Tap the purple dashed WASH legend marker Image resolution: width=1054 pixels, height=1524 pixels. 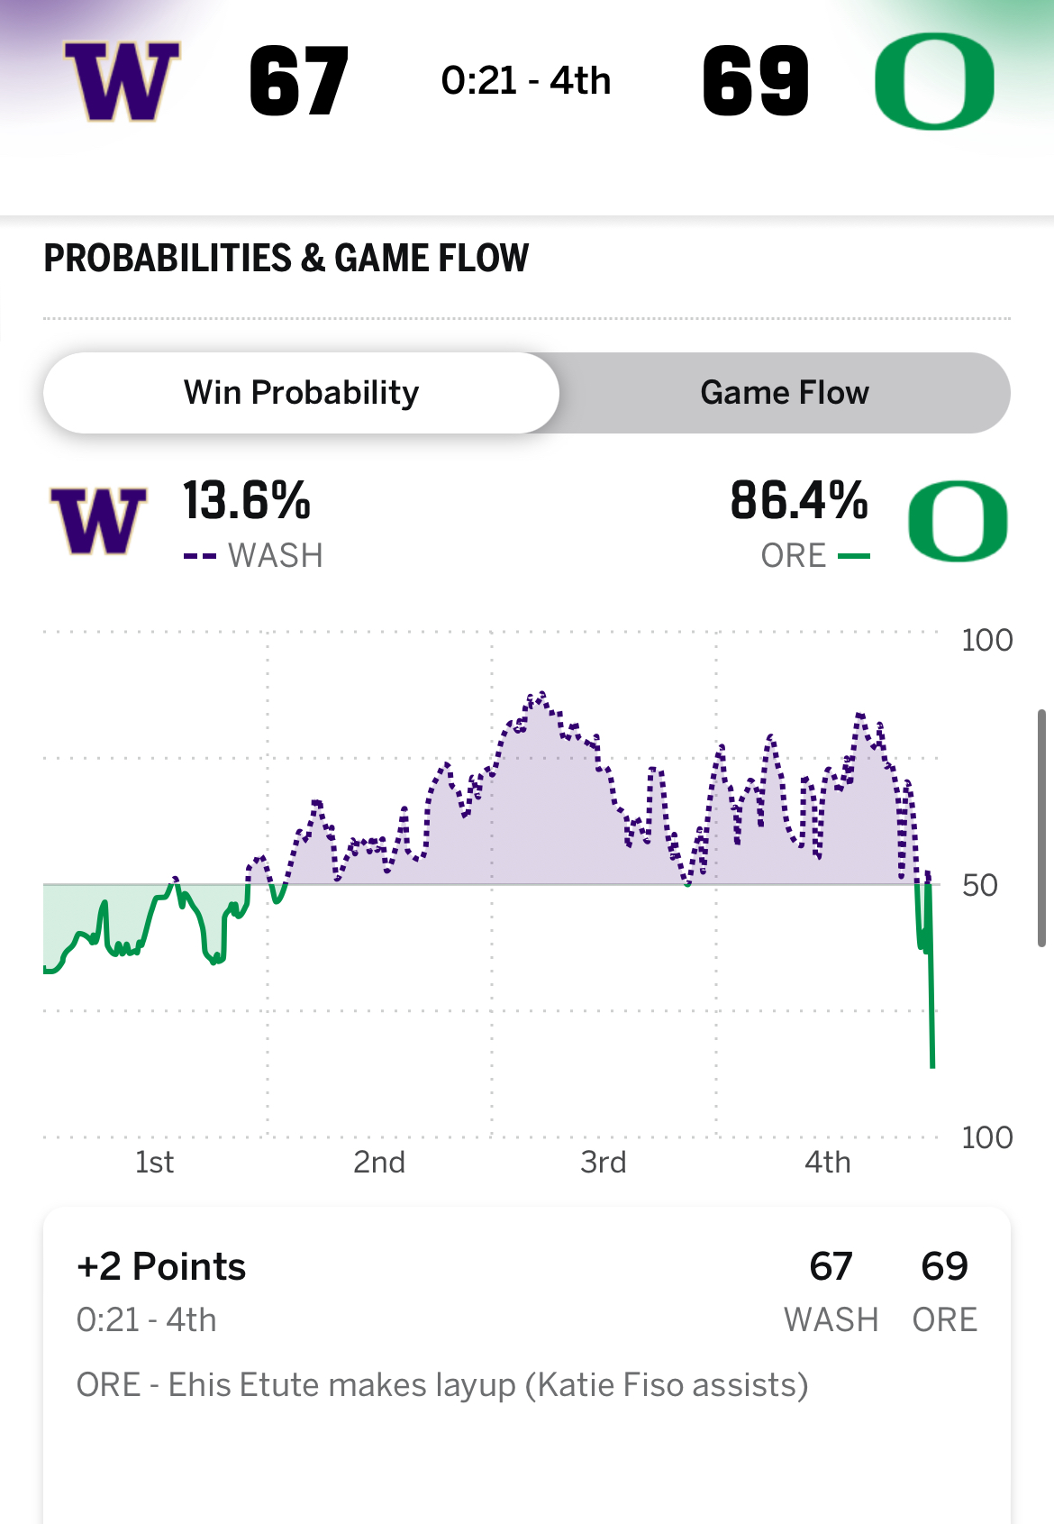click(x=200, y=556)
